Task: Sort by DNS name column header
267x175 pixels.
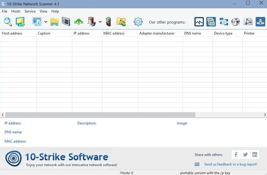Action: [198, 34]
